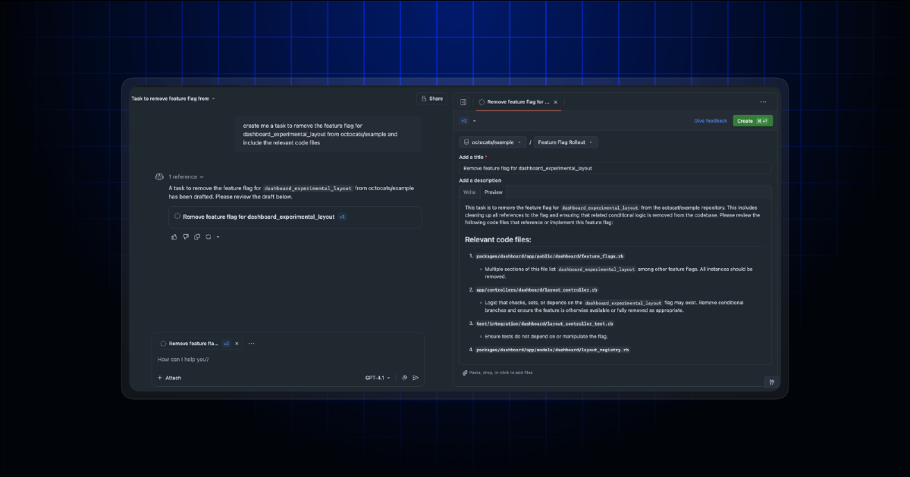Click the green Create button
910x477 pixels.
pyautogui.click(x=752, y=121)
